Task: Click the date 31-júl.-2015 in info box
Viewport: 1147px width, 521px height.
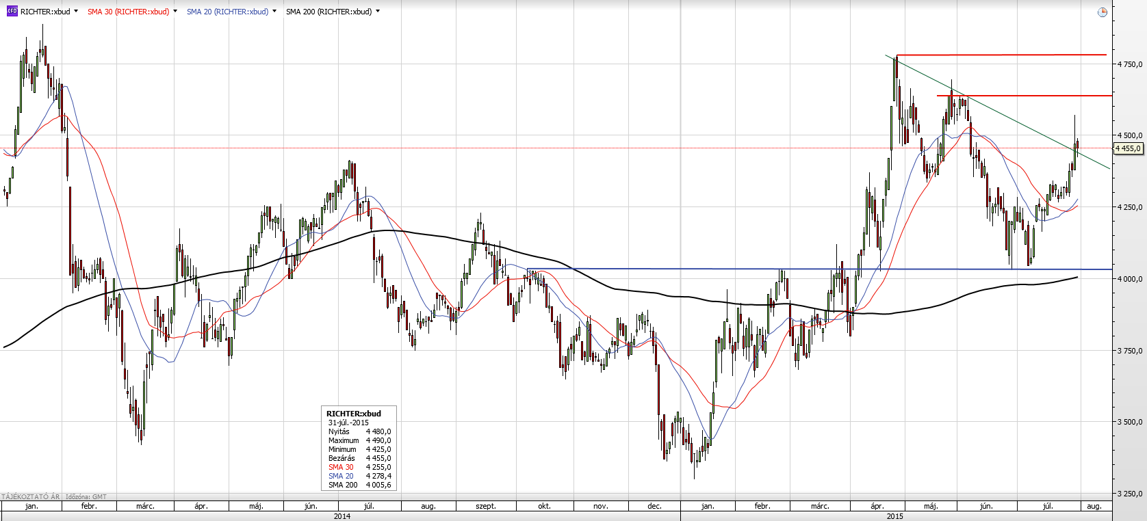Action: pos(348,423)
